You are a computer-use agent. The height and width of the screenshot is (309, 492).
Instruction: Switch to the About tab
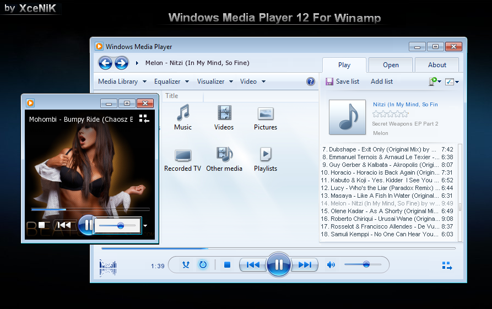(437, 65)
